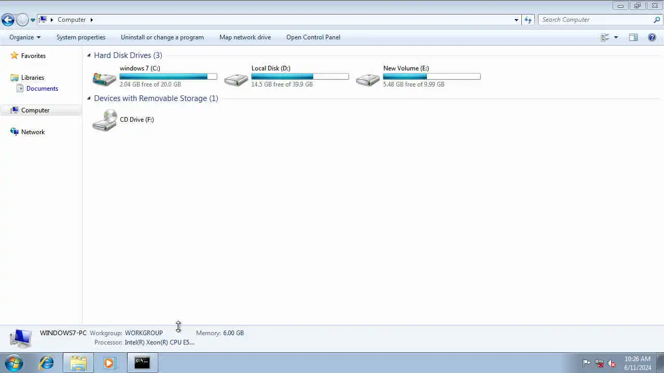The image size is (664, 373).
Task: Open the address bar history dropdown
Action: [x=516, y=20]
